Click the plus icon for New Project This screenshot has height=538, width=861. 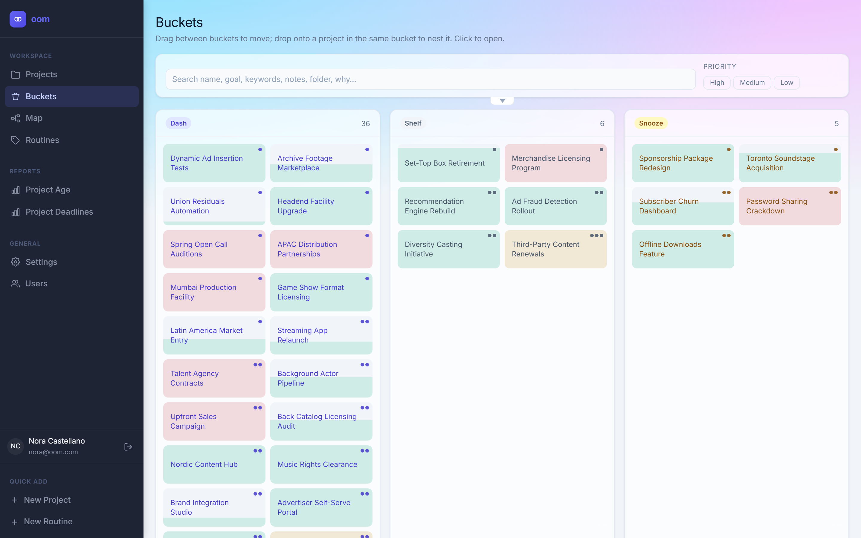[15, 500]
